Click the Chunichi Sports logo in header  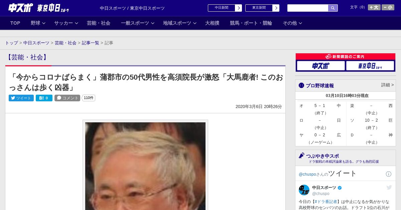point(21,8)
